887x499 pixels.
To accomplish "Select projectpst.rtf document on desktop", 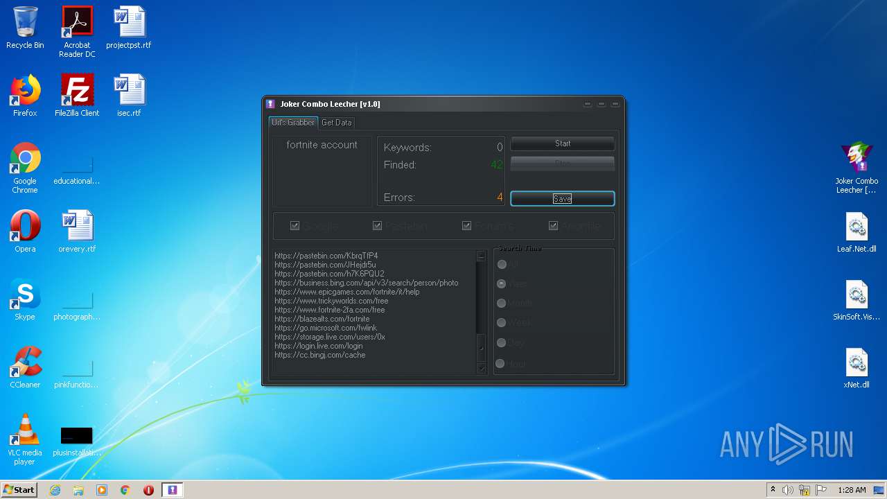I will point(129,28).
